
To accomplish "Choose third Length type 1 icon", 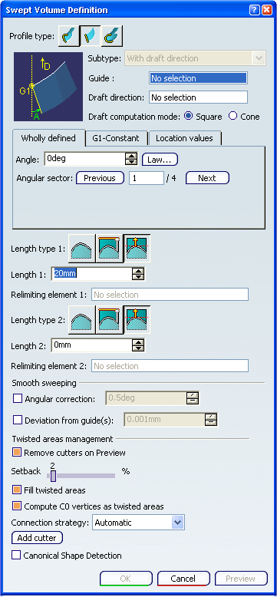I will click(x=137, y=249).
